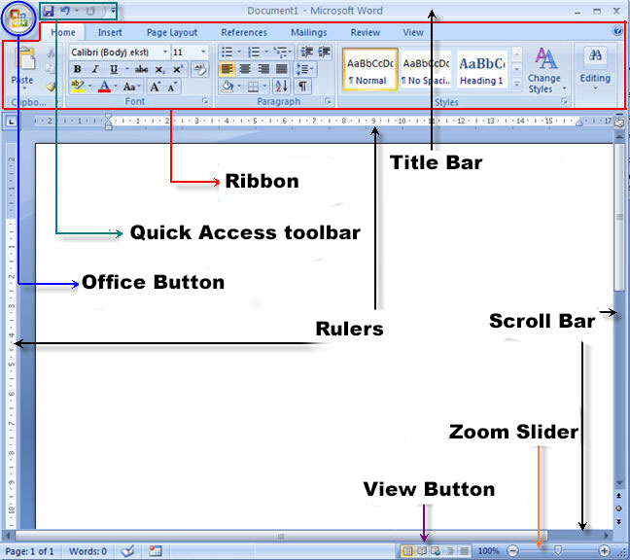Open the Change Case Aa dropdown
The height and width of the screenshot is (560, 630).
132,87
